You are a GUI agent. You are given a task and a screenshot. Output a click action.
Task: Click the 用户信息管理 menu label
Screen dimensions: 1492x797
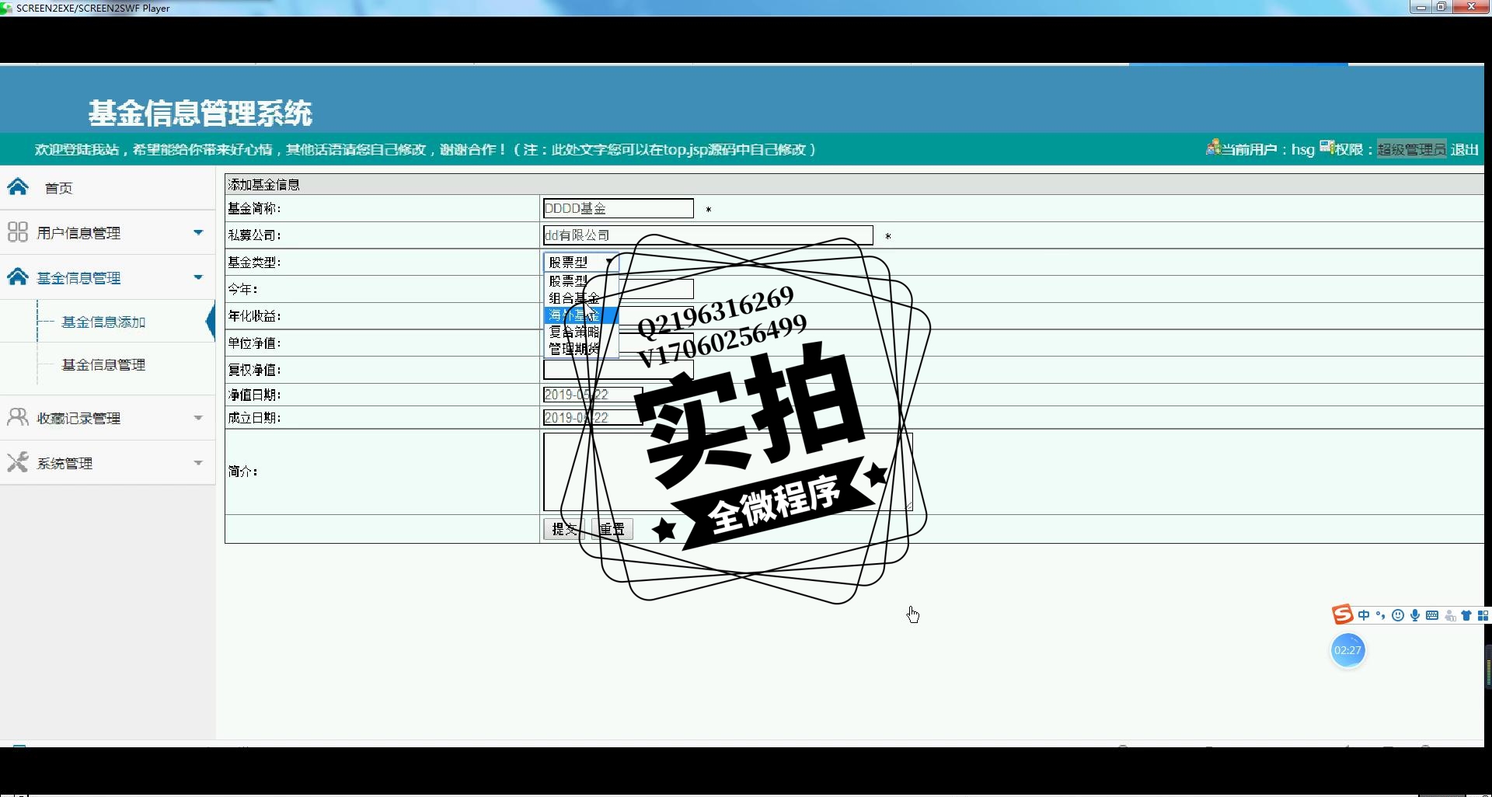(78, 233)
